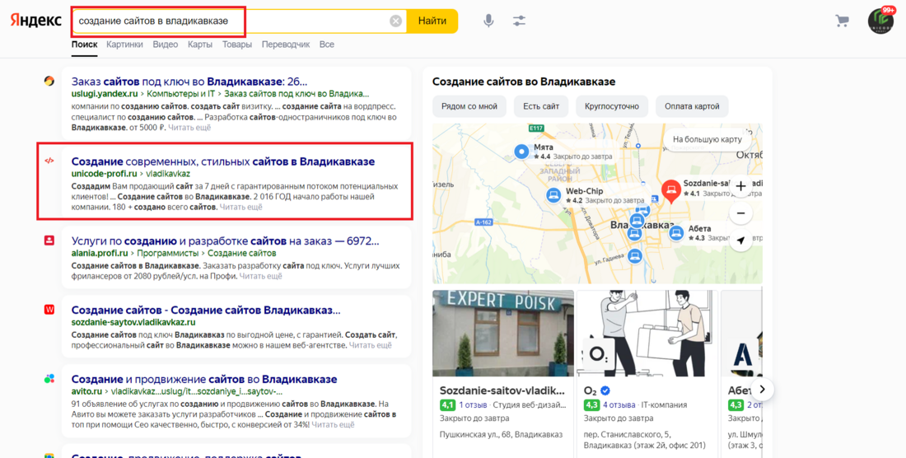Image resolution: width=906 pixels, height=458 pixels.
Task: Open search settings sliders icon
Action: 519,21
